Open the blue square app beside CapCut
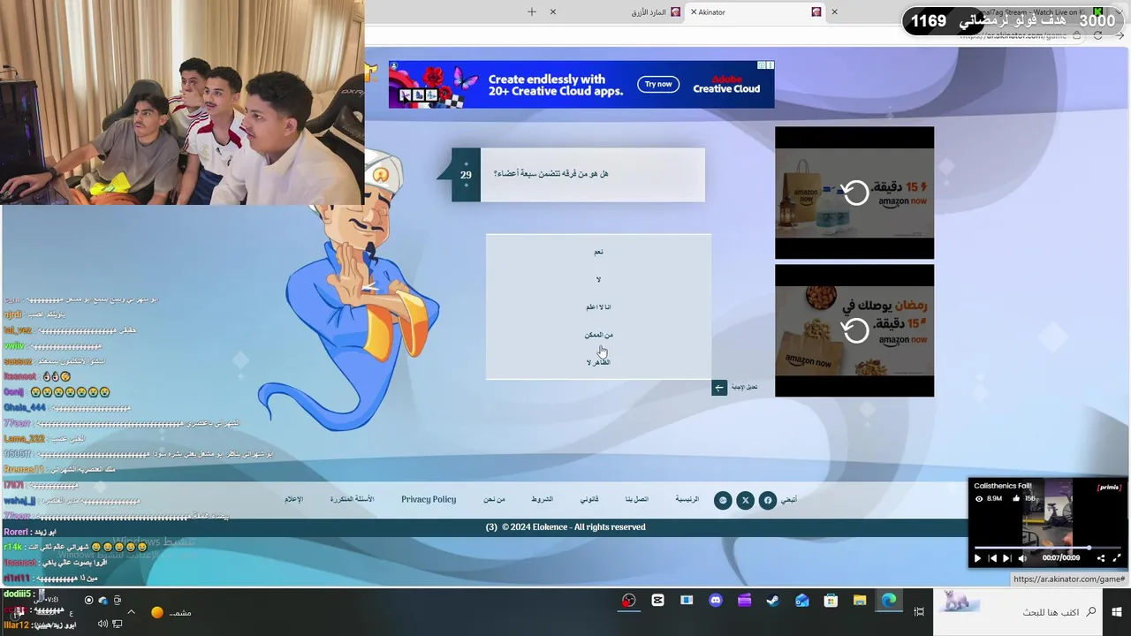Image resolution: width=1131 pixels, height=636 pixels. (x=687, y=601)
